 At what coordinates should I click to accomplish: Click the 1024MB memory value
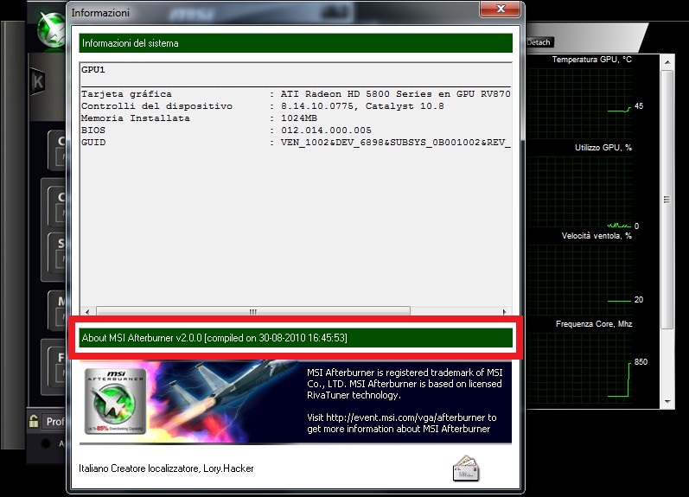(x=299, y=118)
